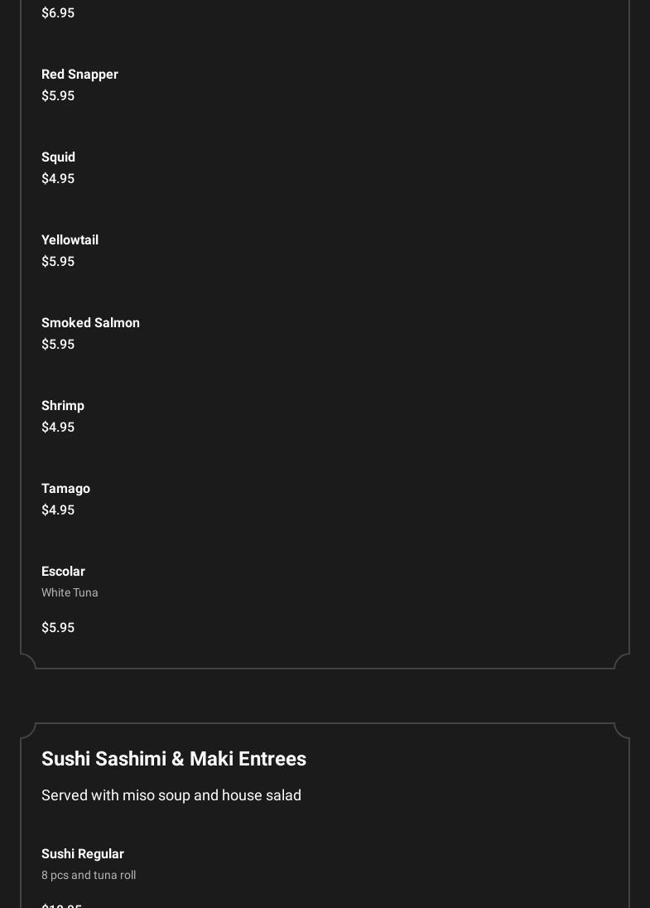Select the Shrimp menu item
The width and height of the screenshot is (650, 908).
63,406
